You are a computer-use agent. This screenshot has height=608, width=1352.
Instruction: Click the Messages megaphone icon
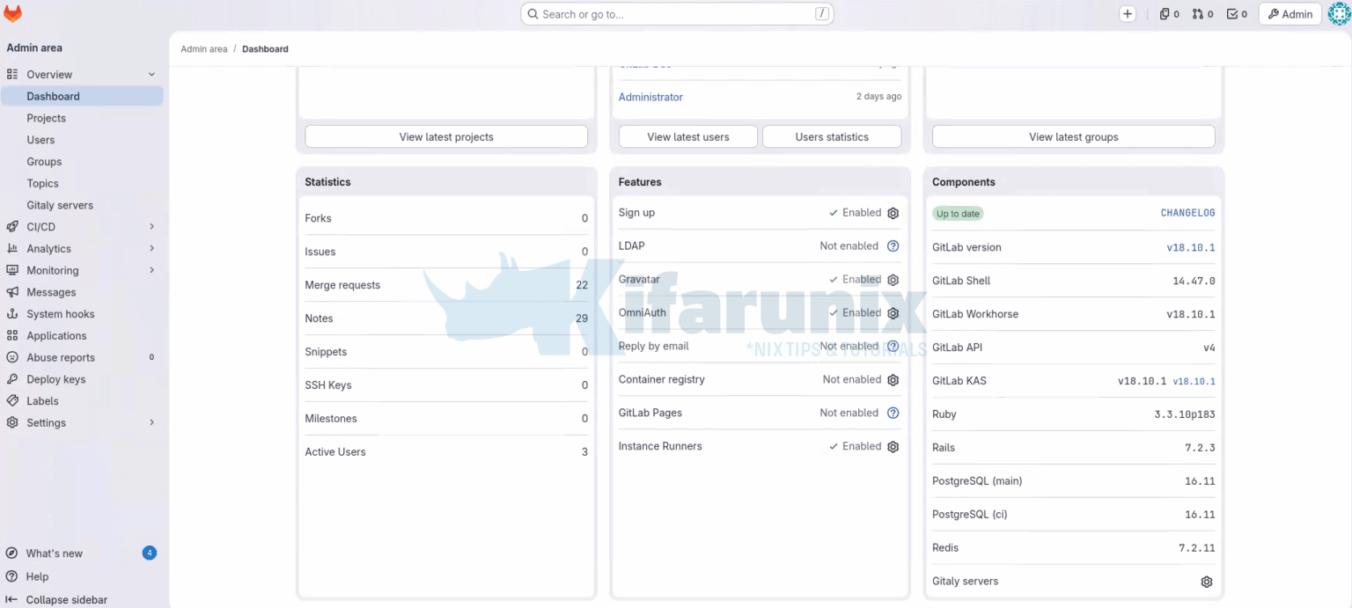click(12, 292)
